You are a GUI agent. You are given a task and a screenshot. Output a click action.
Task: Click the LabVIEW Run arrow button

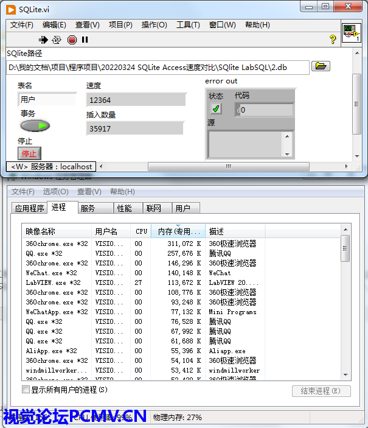(x=43, y=40)
